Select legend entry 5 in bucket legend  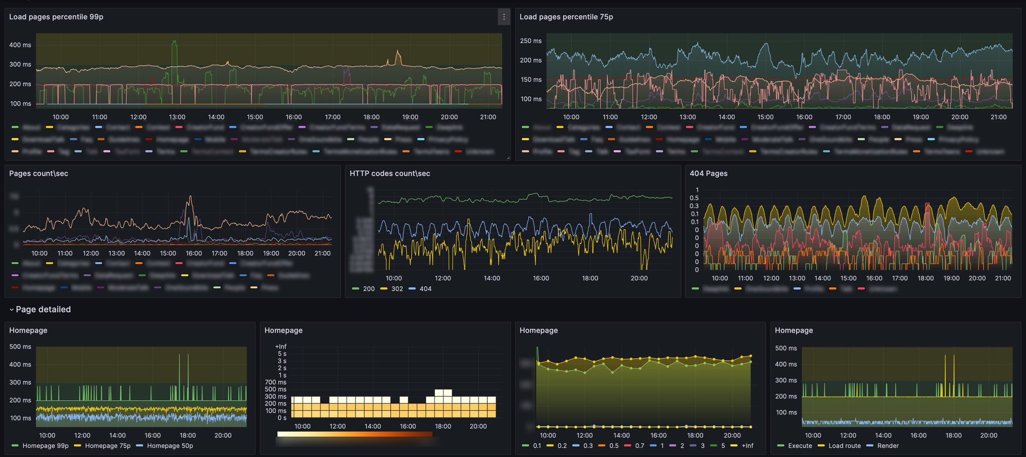(x=723, y=446)
